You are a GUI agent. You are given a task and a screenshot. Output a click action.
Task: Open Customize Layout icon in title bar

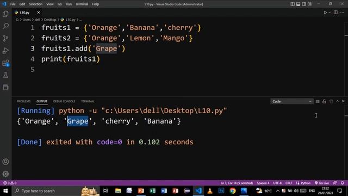click(309, 4)
